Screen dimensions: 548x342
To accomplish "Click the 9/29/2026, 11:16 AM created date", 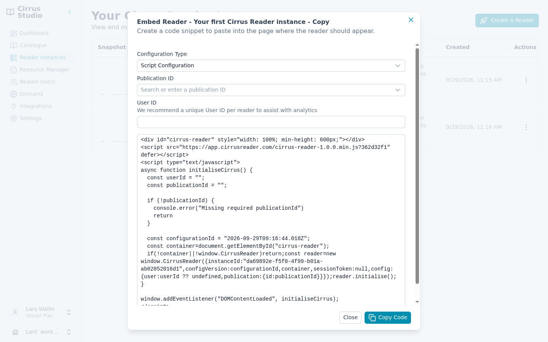I will [x=474, y=127].
